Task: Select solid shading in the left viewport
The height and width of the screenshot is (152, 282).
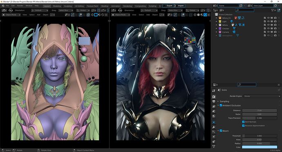Action: [96, 15]
